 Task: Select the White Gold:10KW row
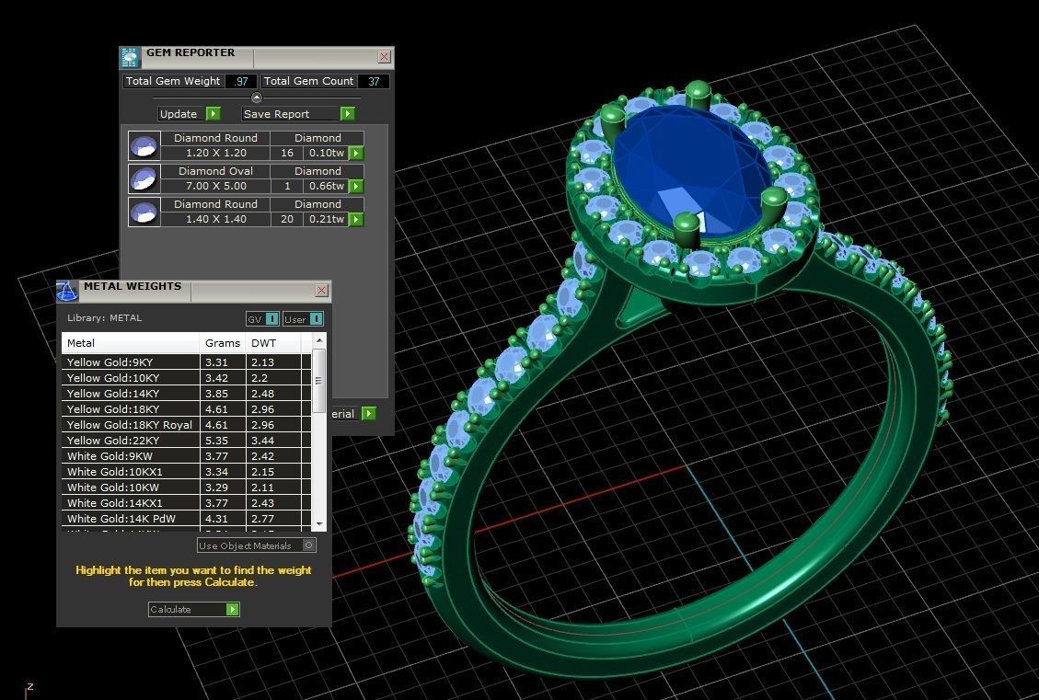click(x=186, y=488)
